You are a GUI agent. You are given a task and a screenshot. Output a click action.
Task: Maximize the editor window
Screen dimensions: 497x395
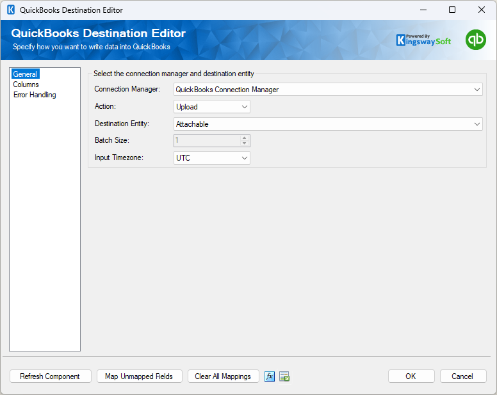pyautogui.click(x=452, y=10)
